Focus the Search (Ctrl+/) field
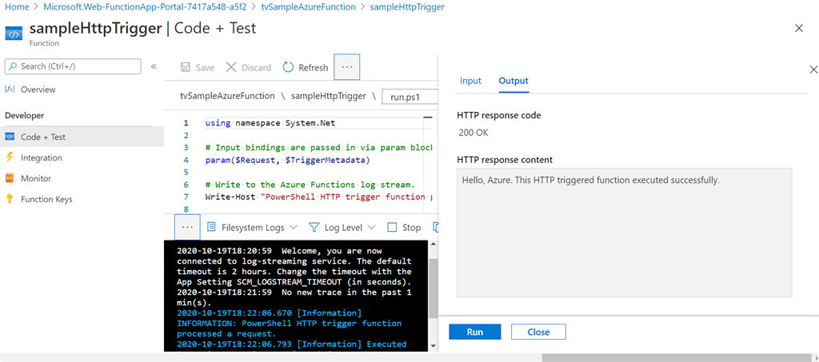819x362 pixels. click(73, 66)
